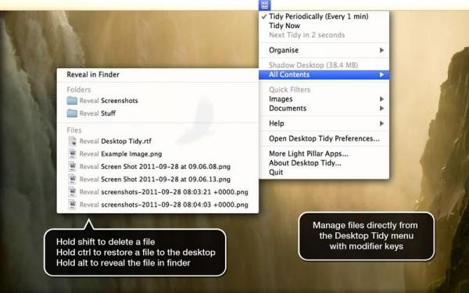Click the Stuff folder icon
This screenshot has width=469, height=293.
[72, 113]
